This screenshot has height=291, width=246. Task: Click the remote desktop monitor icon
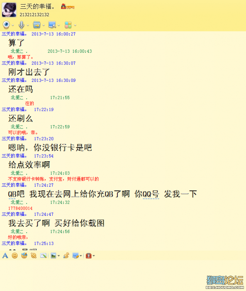(52, 25)
